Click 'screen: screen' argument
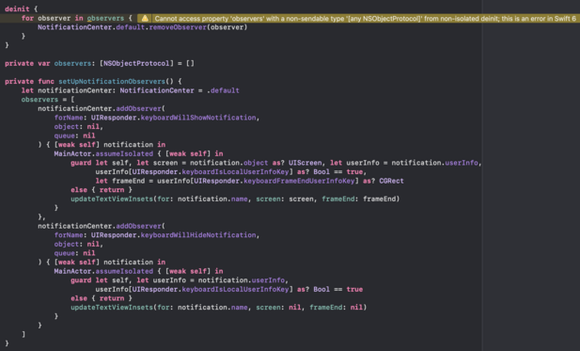 coord(286,199)
